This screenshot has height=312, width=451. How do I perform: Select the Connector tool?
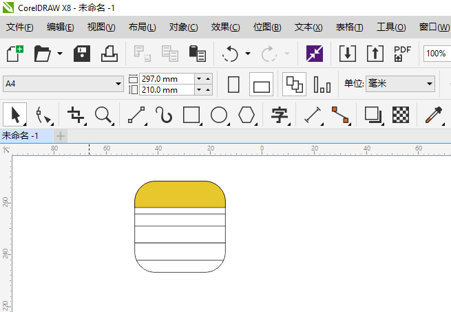(x=341, y=115)
